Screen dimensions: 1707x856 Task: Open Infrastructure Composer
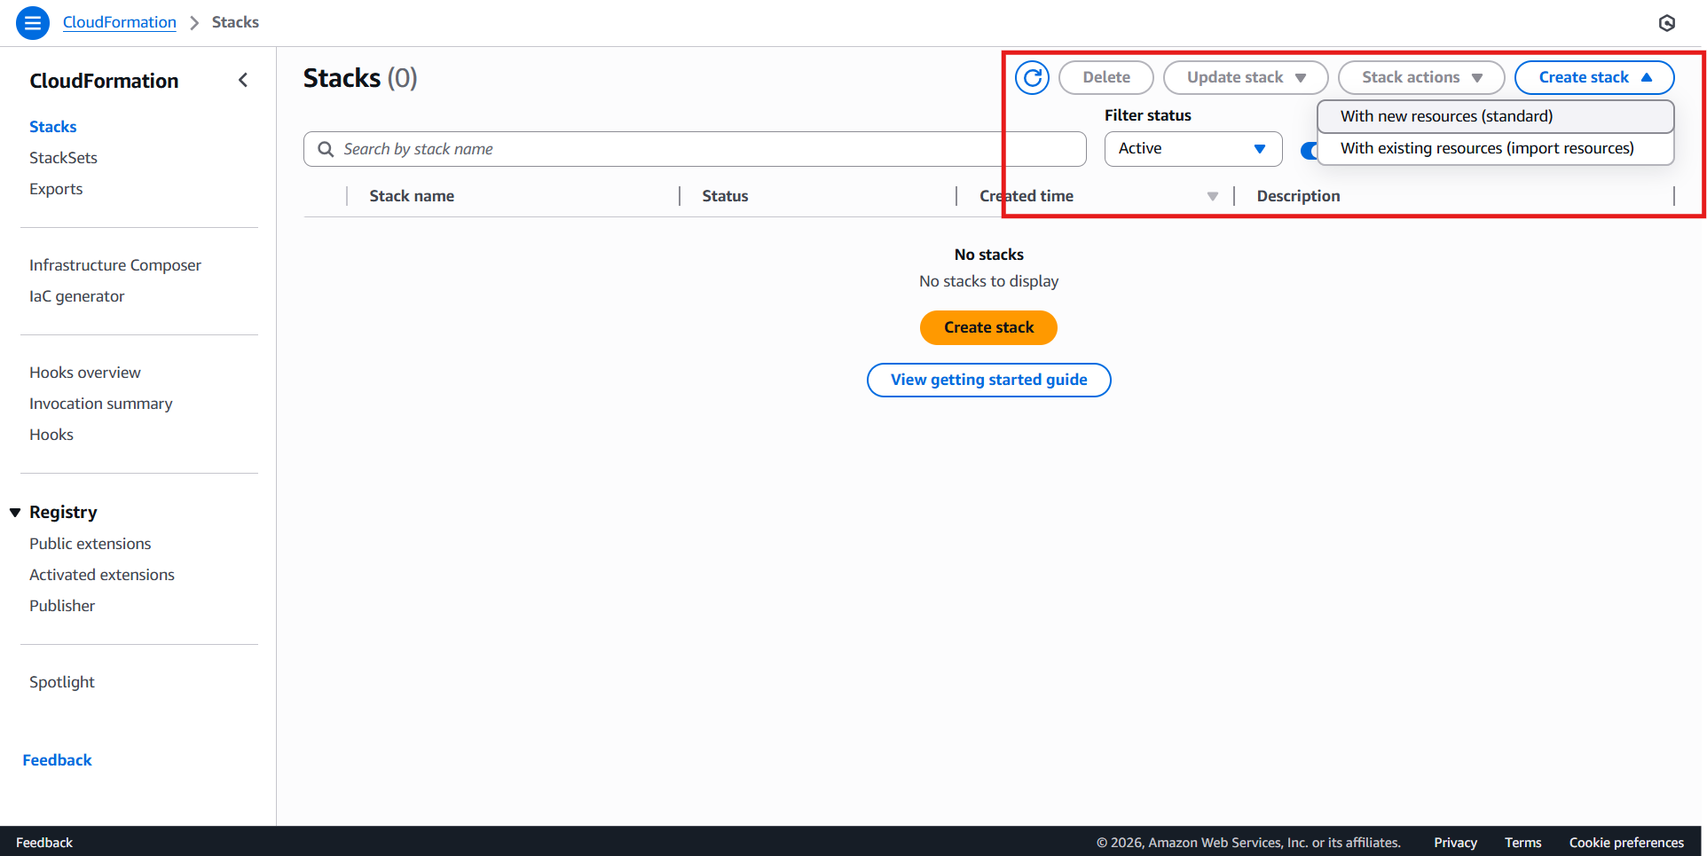(x=115, y=265)
